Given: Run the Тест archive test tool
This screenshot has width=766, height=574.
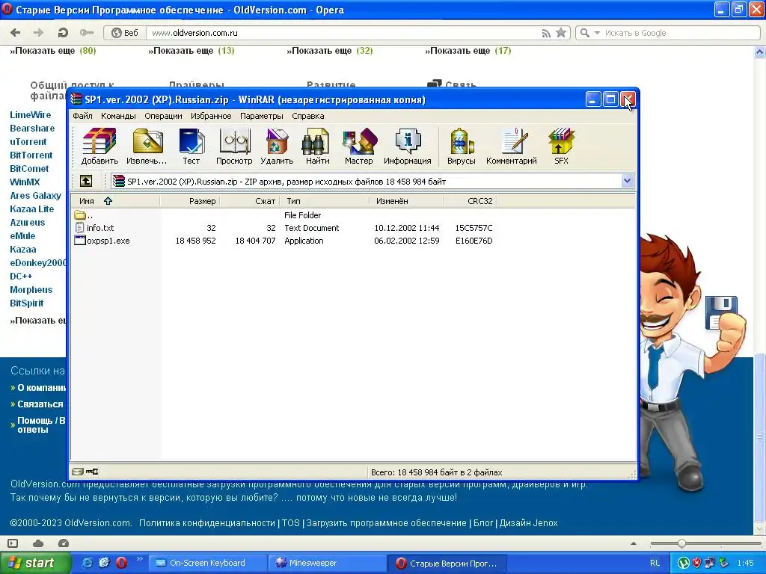Looking at the screenshot, I should tap(191, 146).
